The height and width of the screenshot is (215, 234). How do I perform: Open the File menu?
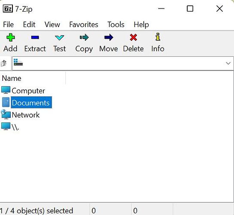point(8,25)
